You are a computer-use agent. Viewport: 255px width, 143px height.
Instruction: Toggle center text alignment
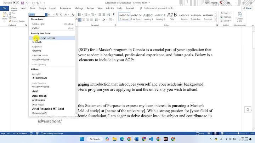point(84,20)
